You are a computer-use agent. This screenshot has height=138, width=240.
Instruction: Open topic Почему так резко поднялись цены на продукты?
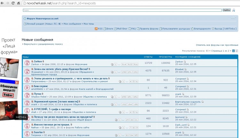click(x=63, y=117)
